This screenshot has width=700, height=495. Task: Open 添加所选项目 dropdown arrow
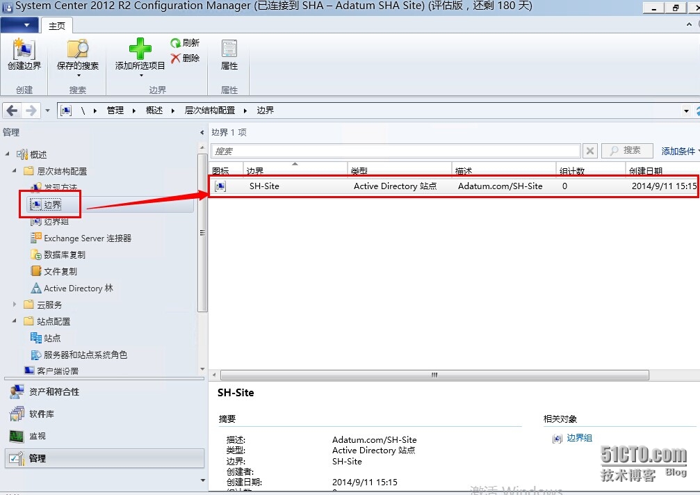141,76
